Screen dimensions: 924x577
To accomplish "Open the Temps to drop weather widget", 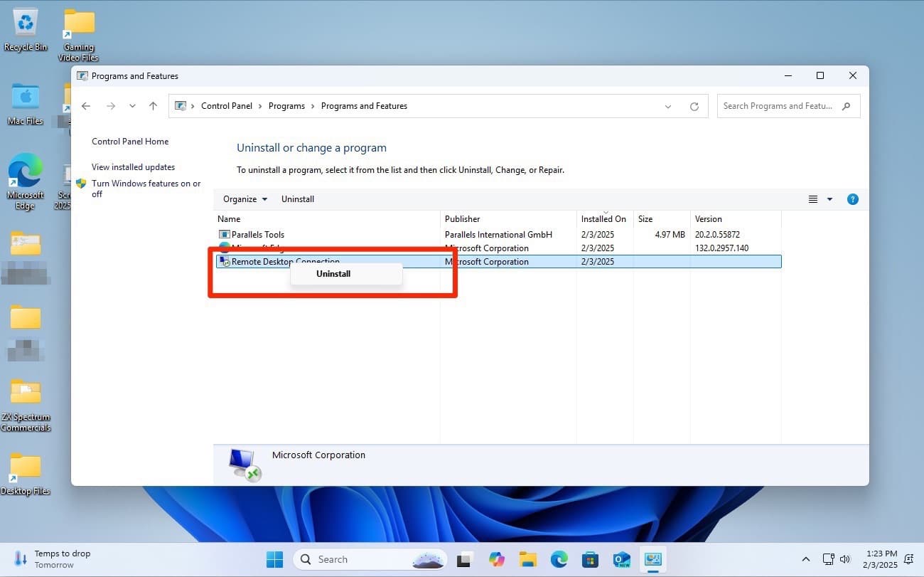I will point(53,559).
